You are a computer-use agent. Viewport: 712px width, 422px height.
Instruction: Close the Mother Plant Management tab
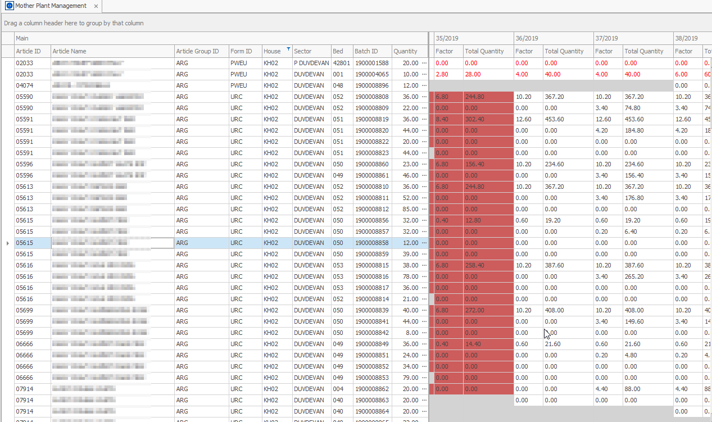(96, 6)
